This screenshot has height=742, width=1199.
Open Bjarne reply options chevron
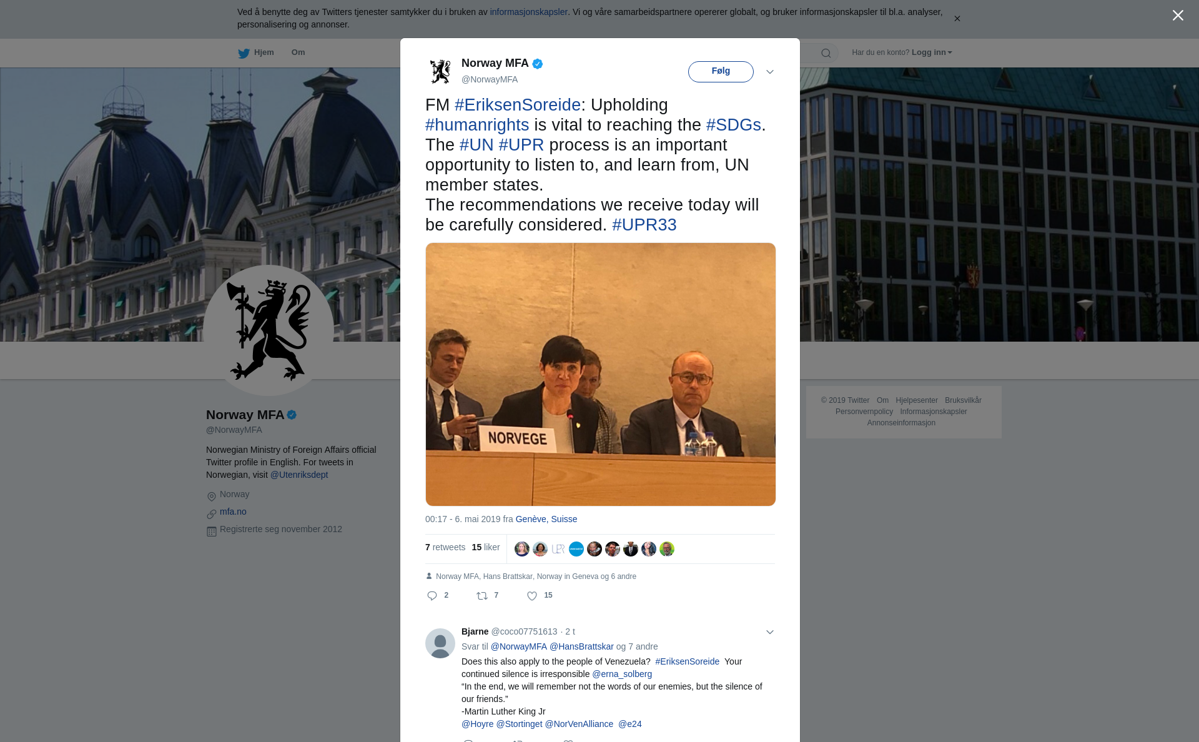point(770,632)
